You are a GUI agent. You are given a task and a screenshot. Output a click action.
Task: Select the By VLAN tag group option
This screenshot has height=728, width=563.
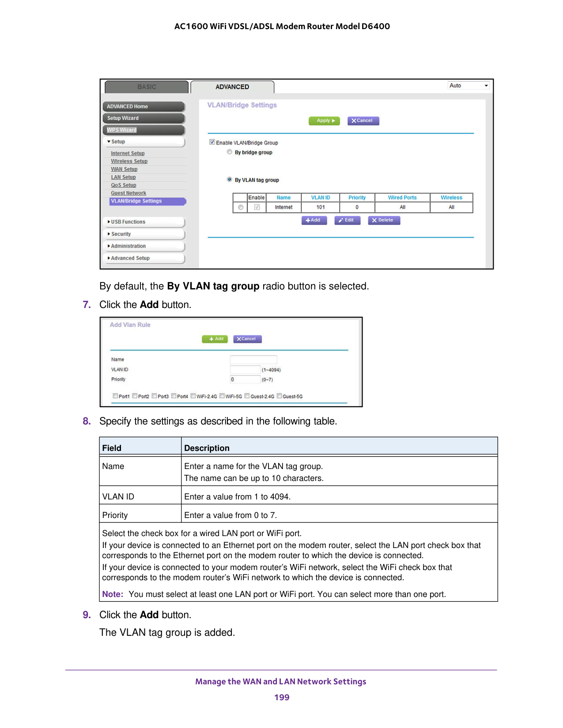[x=230, y=180]
